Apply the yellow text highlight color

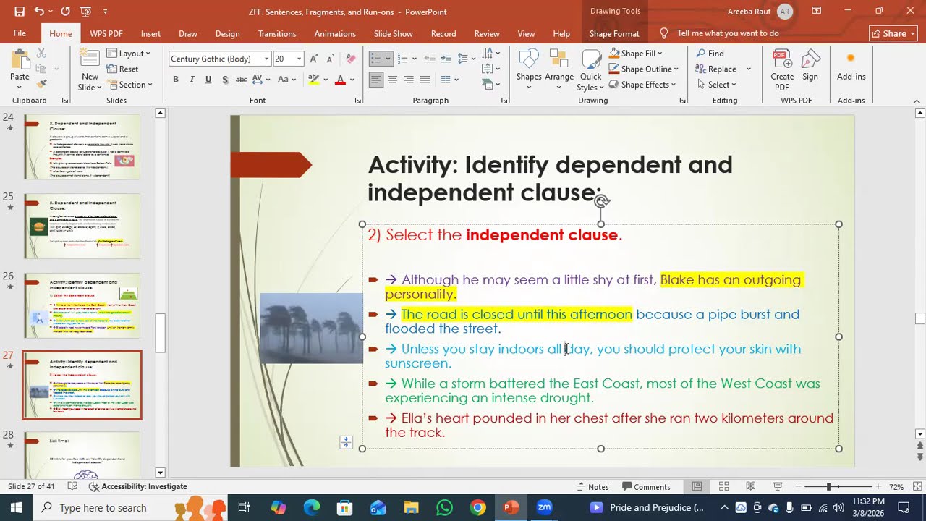(x=313, y=80)
